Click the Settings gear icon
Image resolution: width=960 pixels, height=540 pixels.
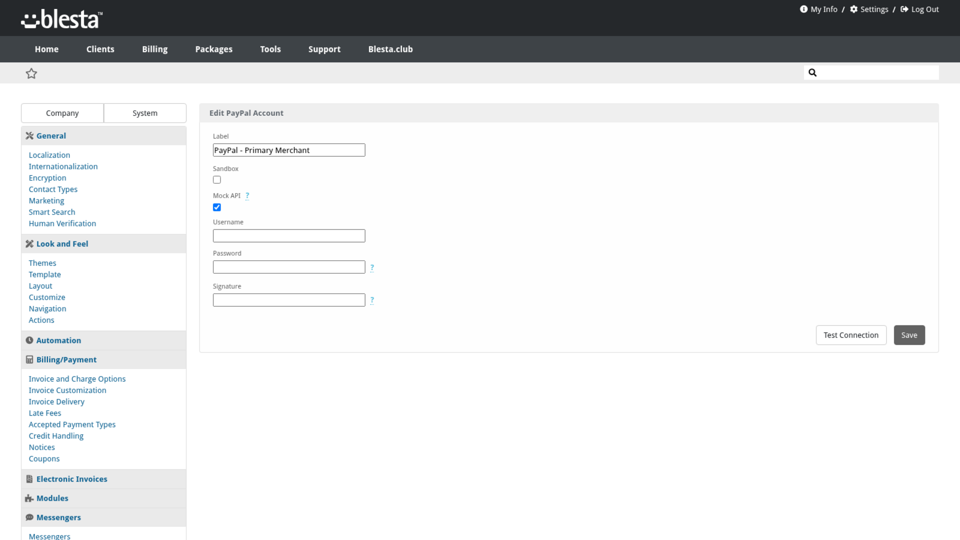(x=854, y=9)
